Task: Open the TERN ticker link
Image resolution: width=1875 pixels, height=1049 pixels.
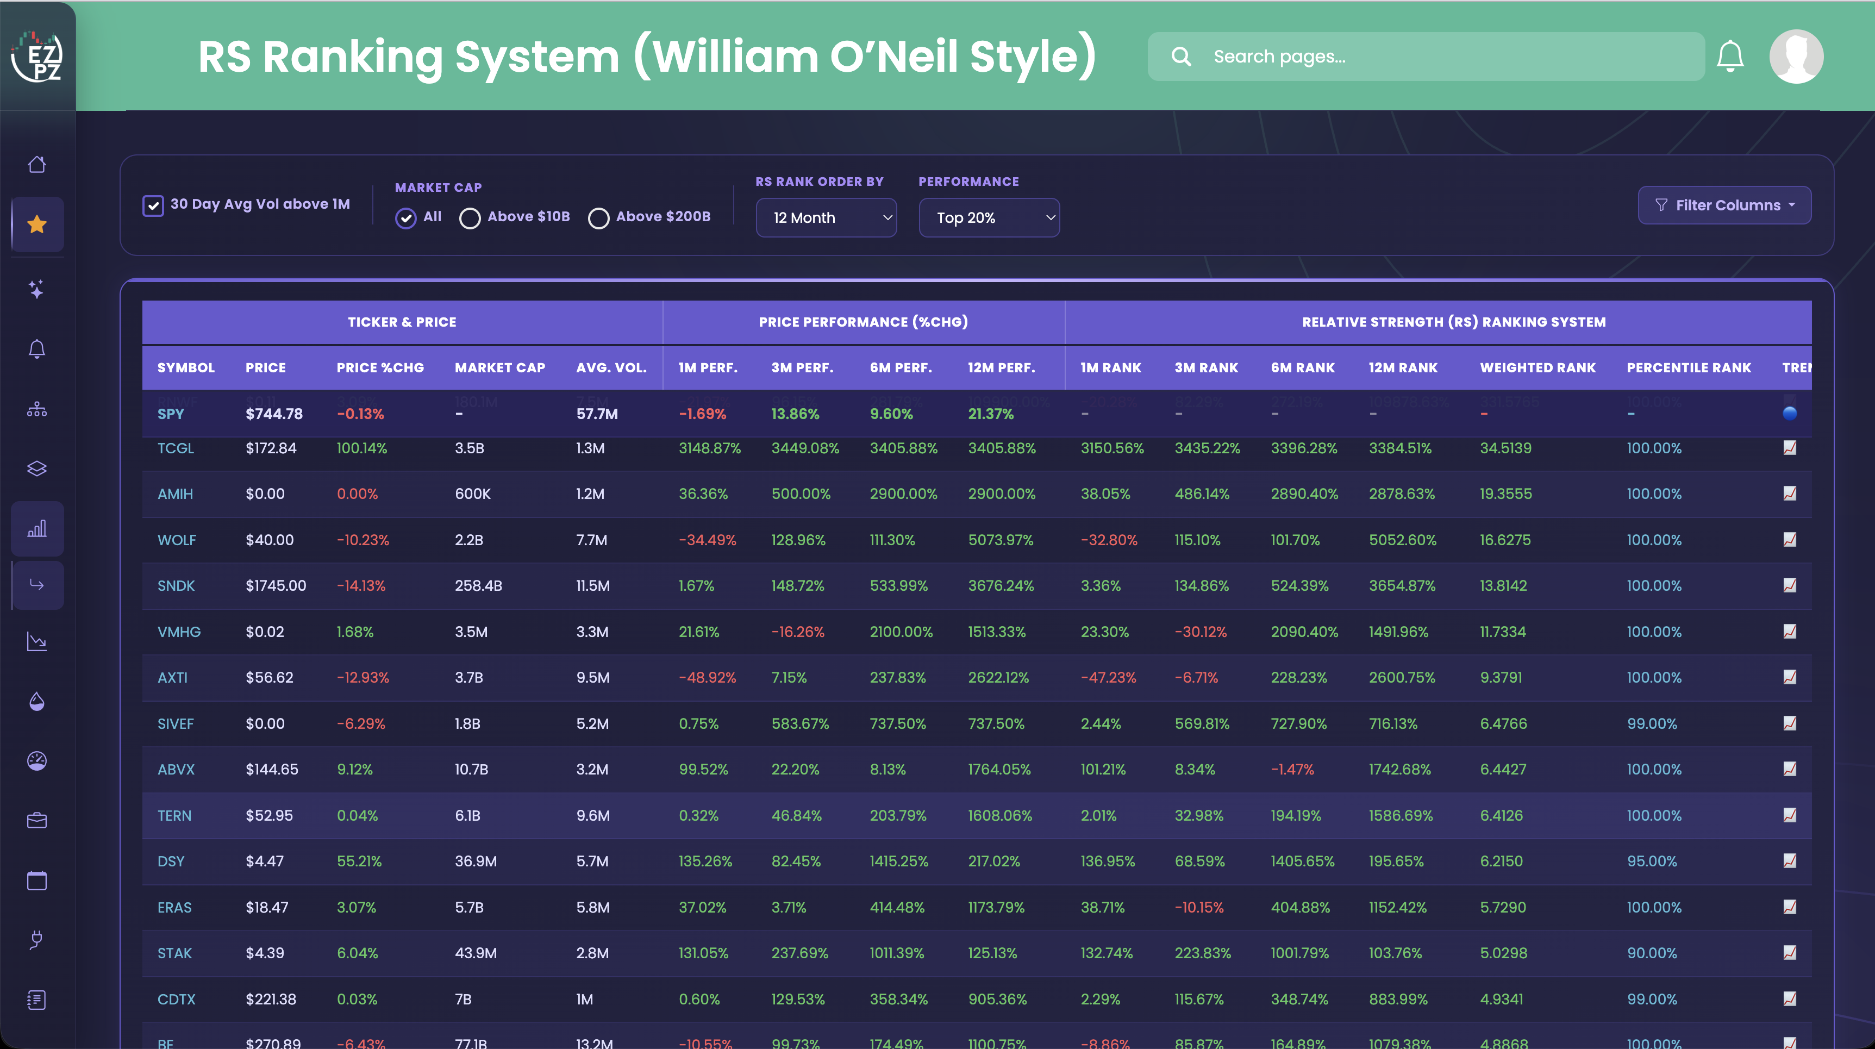Action: pos(174,815)
